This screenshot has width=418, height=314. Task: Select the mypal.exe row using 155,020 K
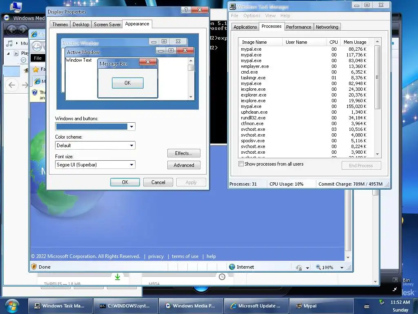[304, 106]
